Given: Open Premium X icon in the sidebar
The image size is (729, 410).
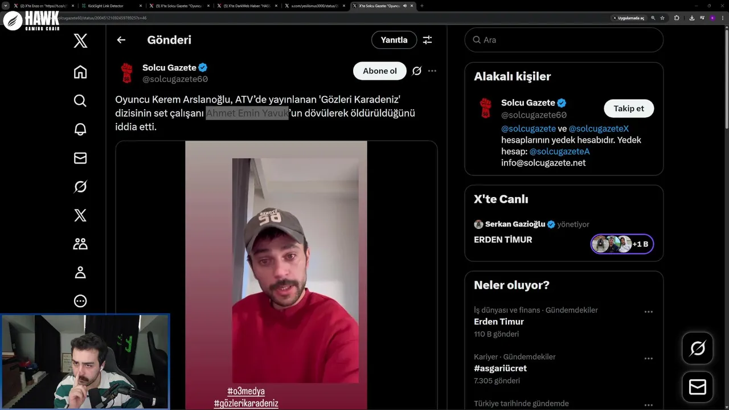Looking at the screenshot, I should pyautogui.click(x=80, y=215).
